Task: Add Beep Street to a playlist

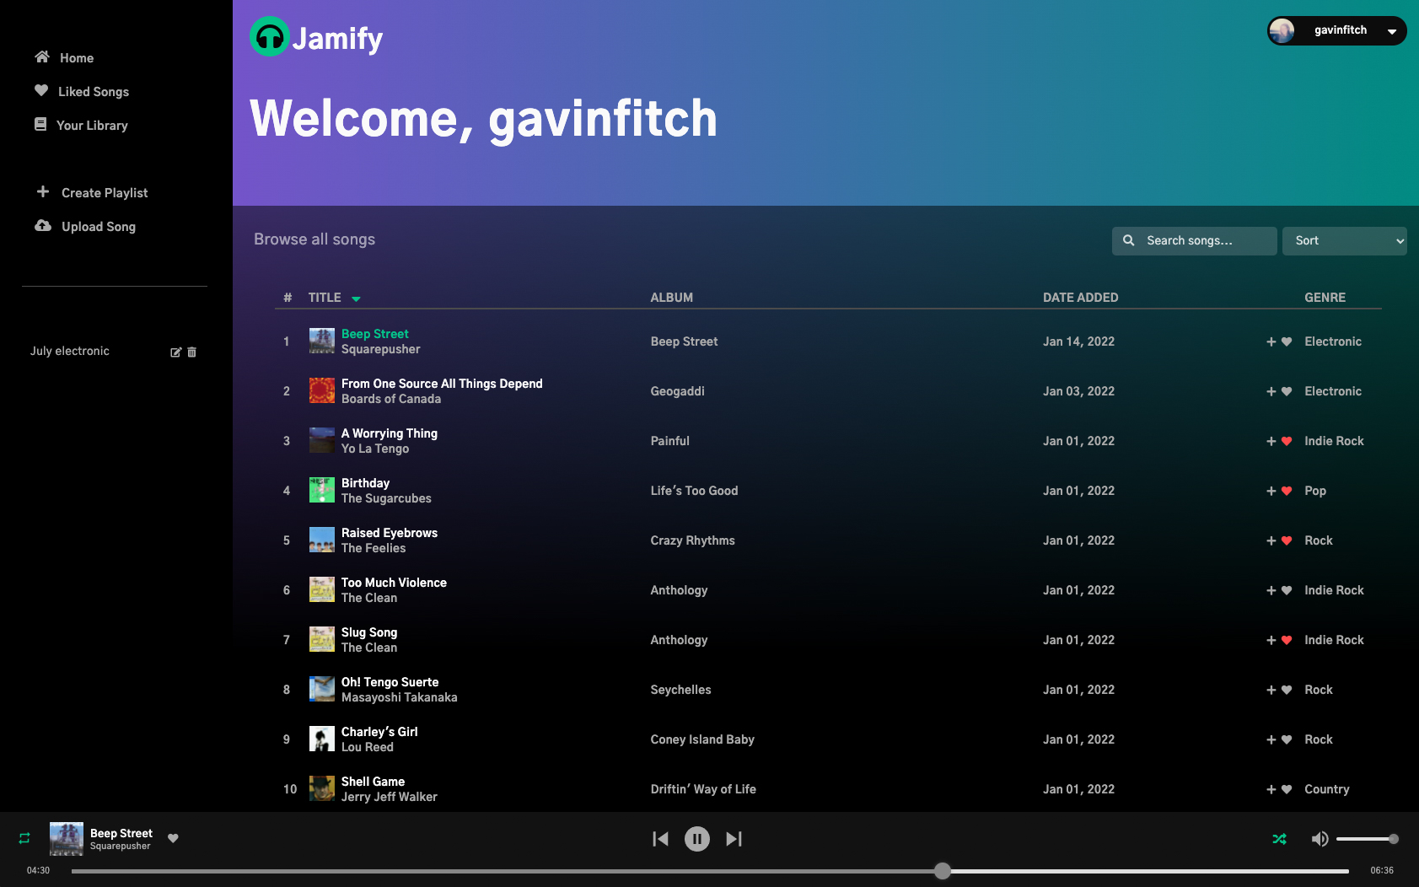Action: (x=1271, y=341)
